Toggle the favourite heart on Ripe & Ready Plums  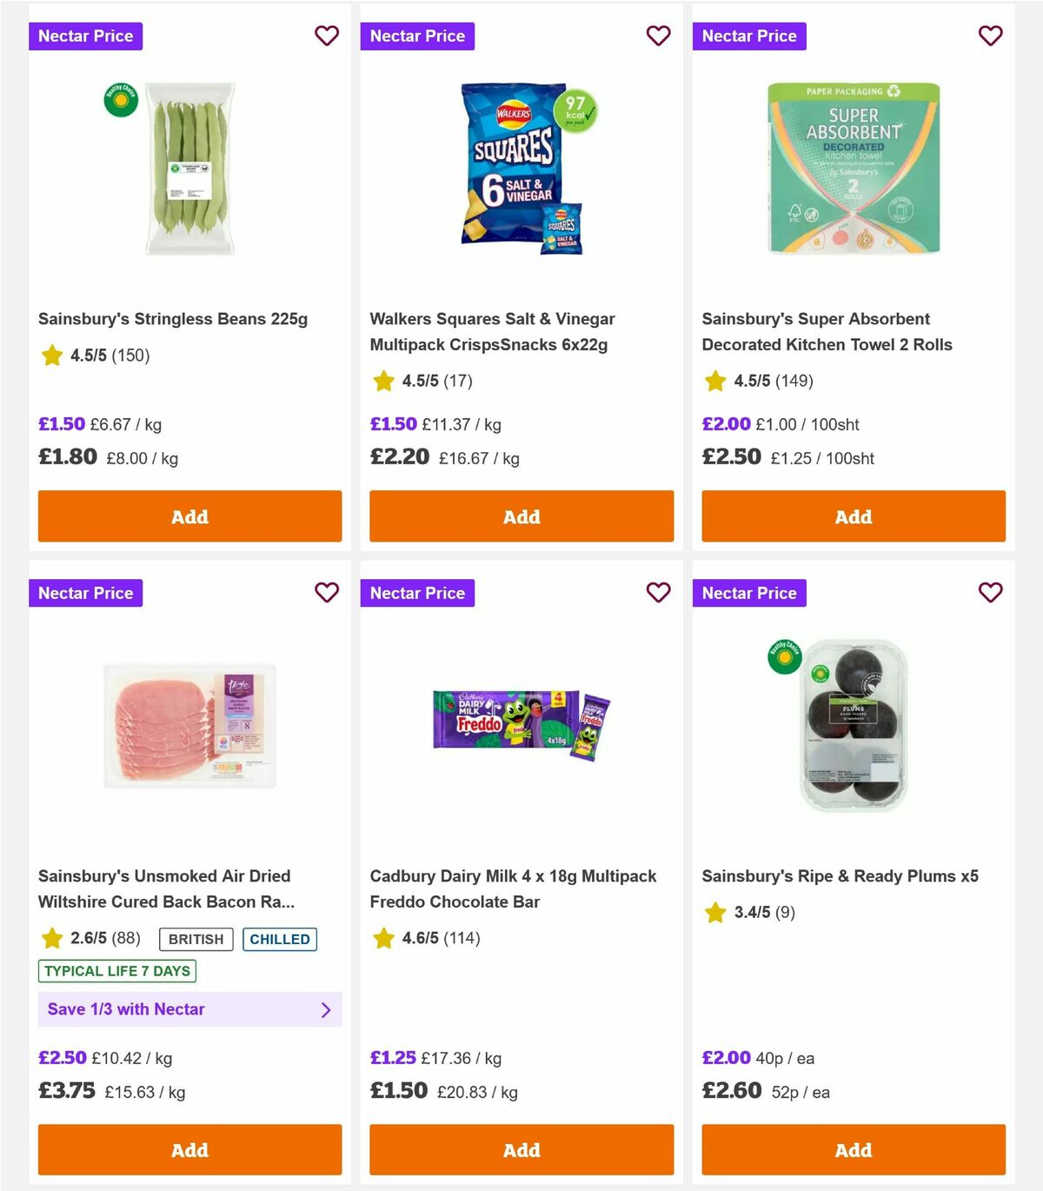point(990,592)
